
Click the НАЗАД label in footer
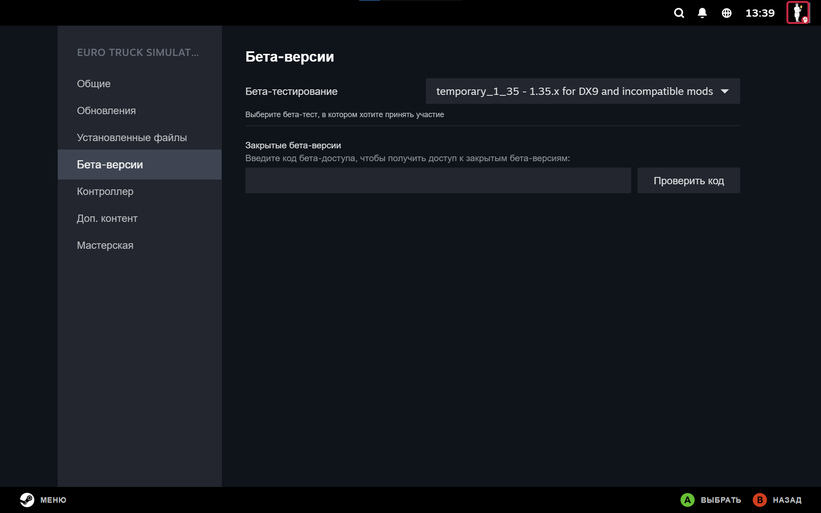(787, 500)
